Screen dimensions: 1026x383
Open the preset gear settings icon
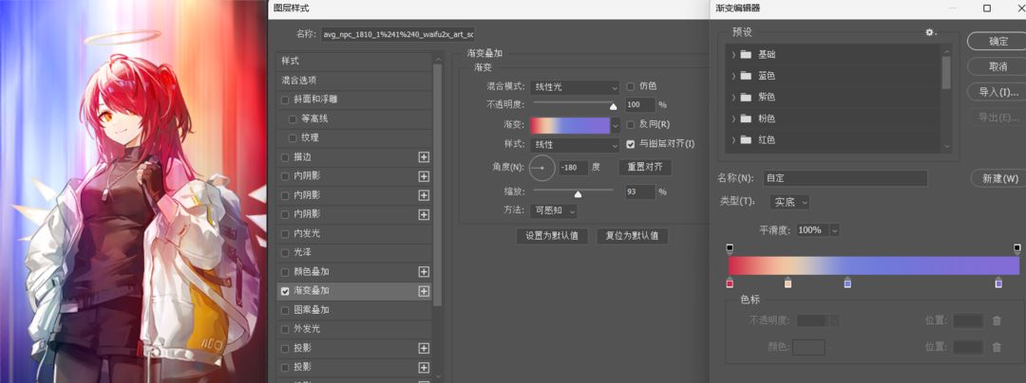coord(930,32)
